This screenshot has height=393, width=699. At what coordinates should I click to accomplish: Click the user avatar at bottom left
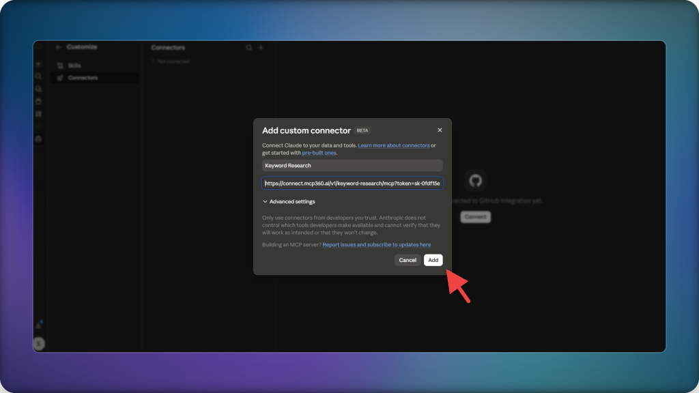[x=39, y=344]
